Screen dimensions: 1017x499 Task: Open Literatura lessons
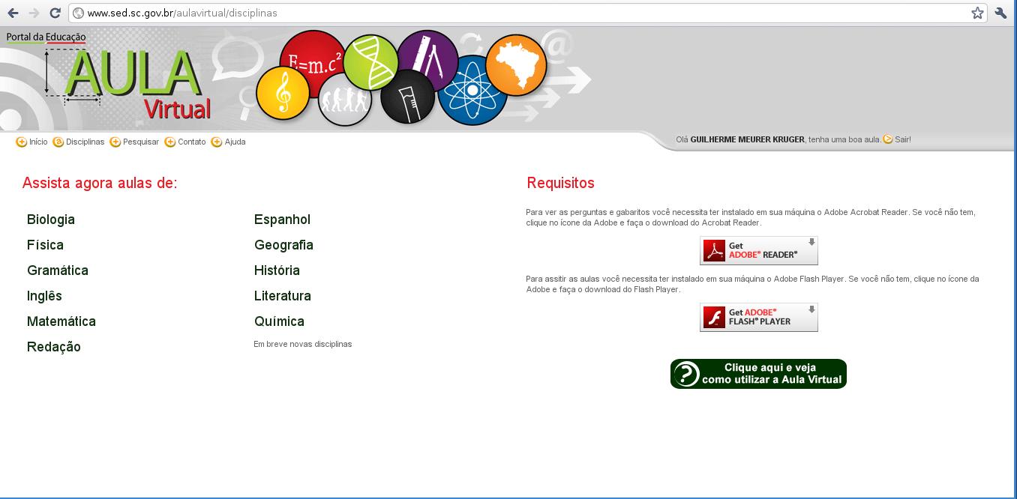(283, 296)
